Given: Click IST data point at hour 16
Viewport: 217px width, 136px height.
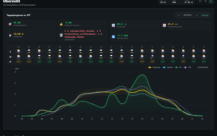Looking at the screenshot, I should point(142,75).
